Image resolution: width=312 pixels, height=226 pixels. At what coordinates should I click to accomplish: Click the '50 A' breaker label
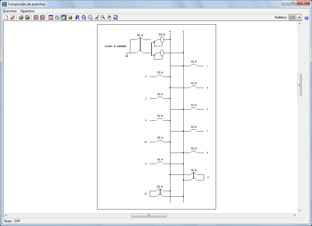140,35
